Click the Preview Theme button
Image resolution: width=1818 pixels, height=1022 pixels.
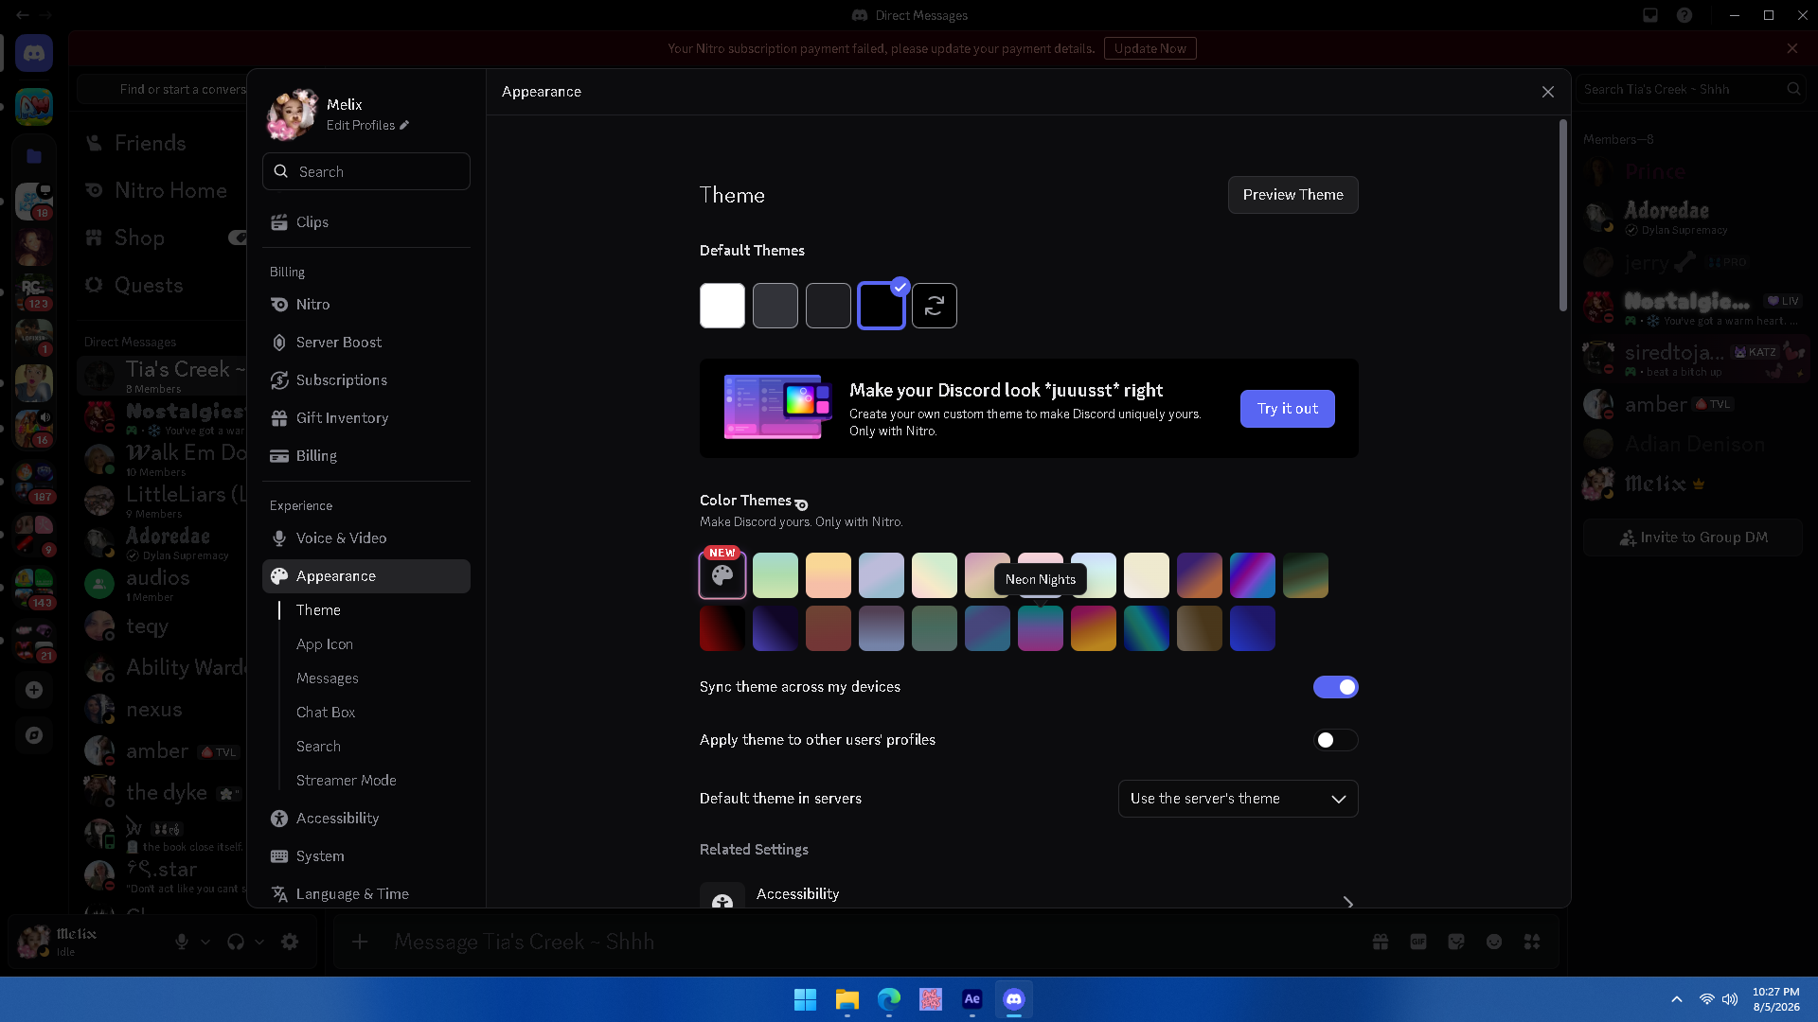[1292, 195]
